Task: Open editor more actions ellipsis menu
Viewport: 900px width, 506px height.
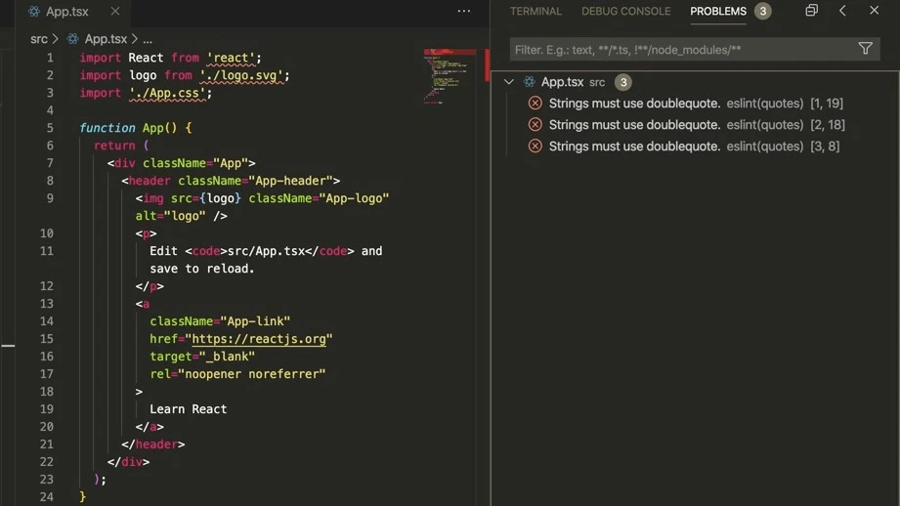Action: pos(464,11)
